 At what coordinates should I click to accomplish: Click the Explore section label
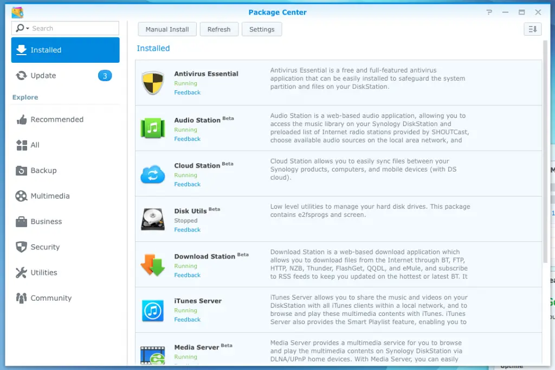[x=25, y=97]
